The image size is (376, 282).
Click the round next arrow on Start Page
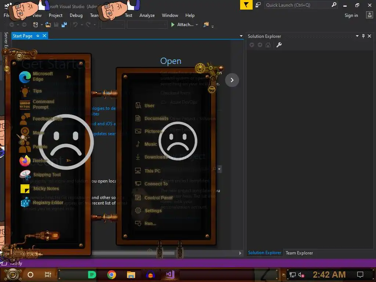232,80
